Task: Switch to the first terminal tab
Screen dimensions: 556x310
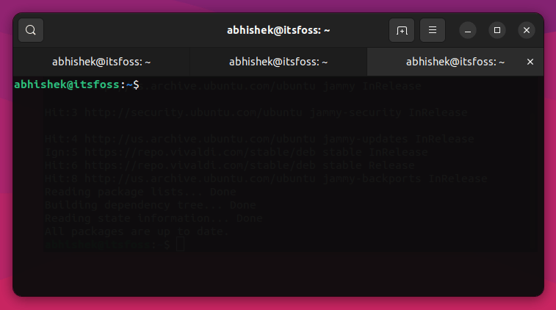Action: coord(101,62)
